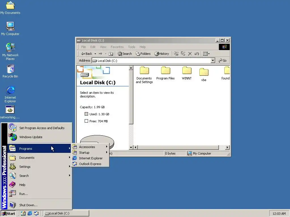Screen dimensions: 290x217
Task: Open the Tools menu
Action: click(132, 47)
